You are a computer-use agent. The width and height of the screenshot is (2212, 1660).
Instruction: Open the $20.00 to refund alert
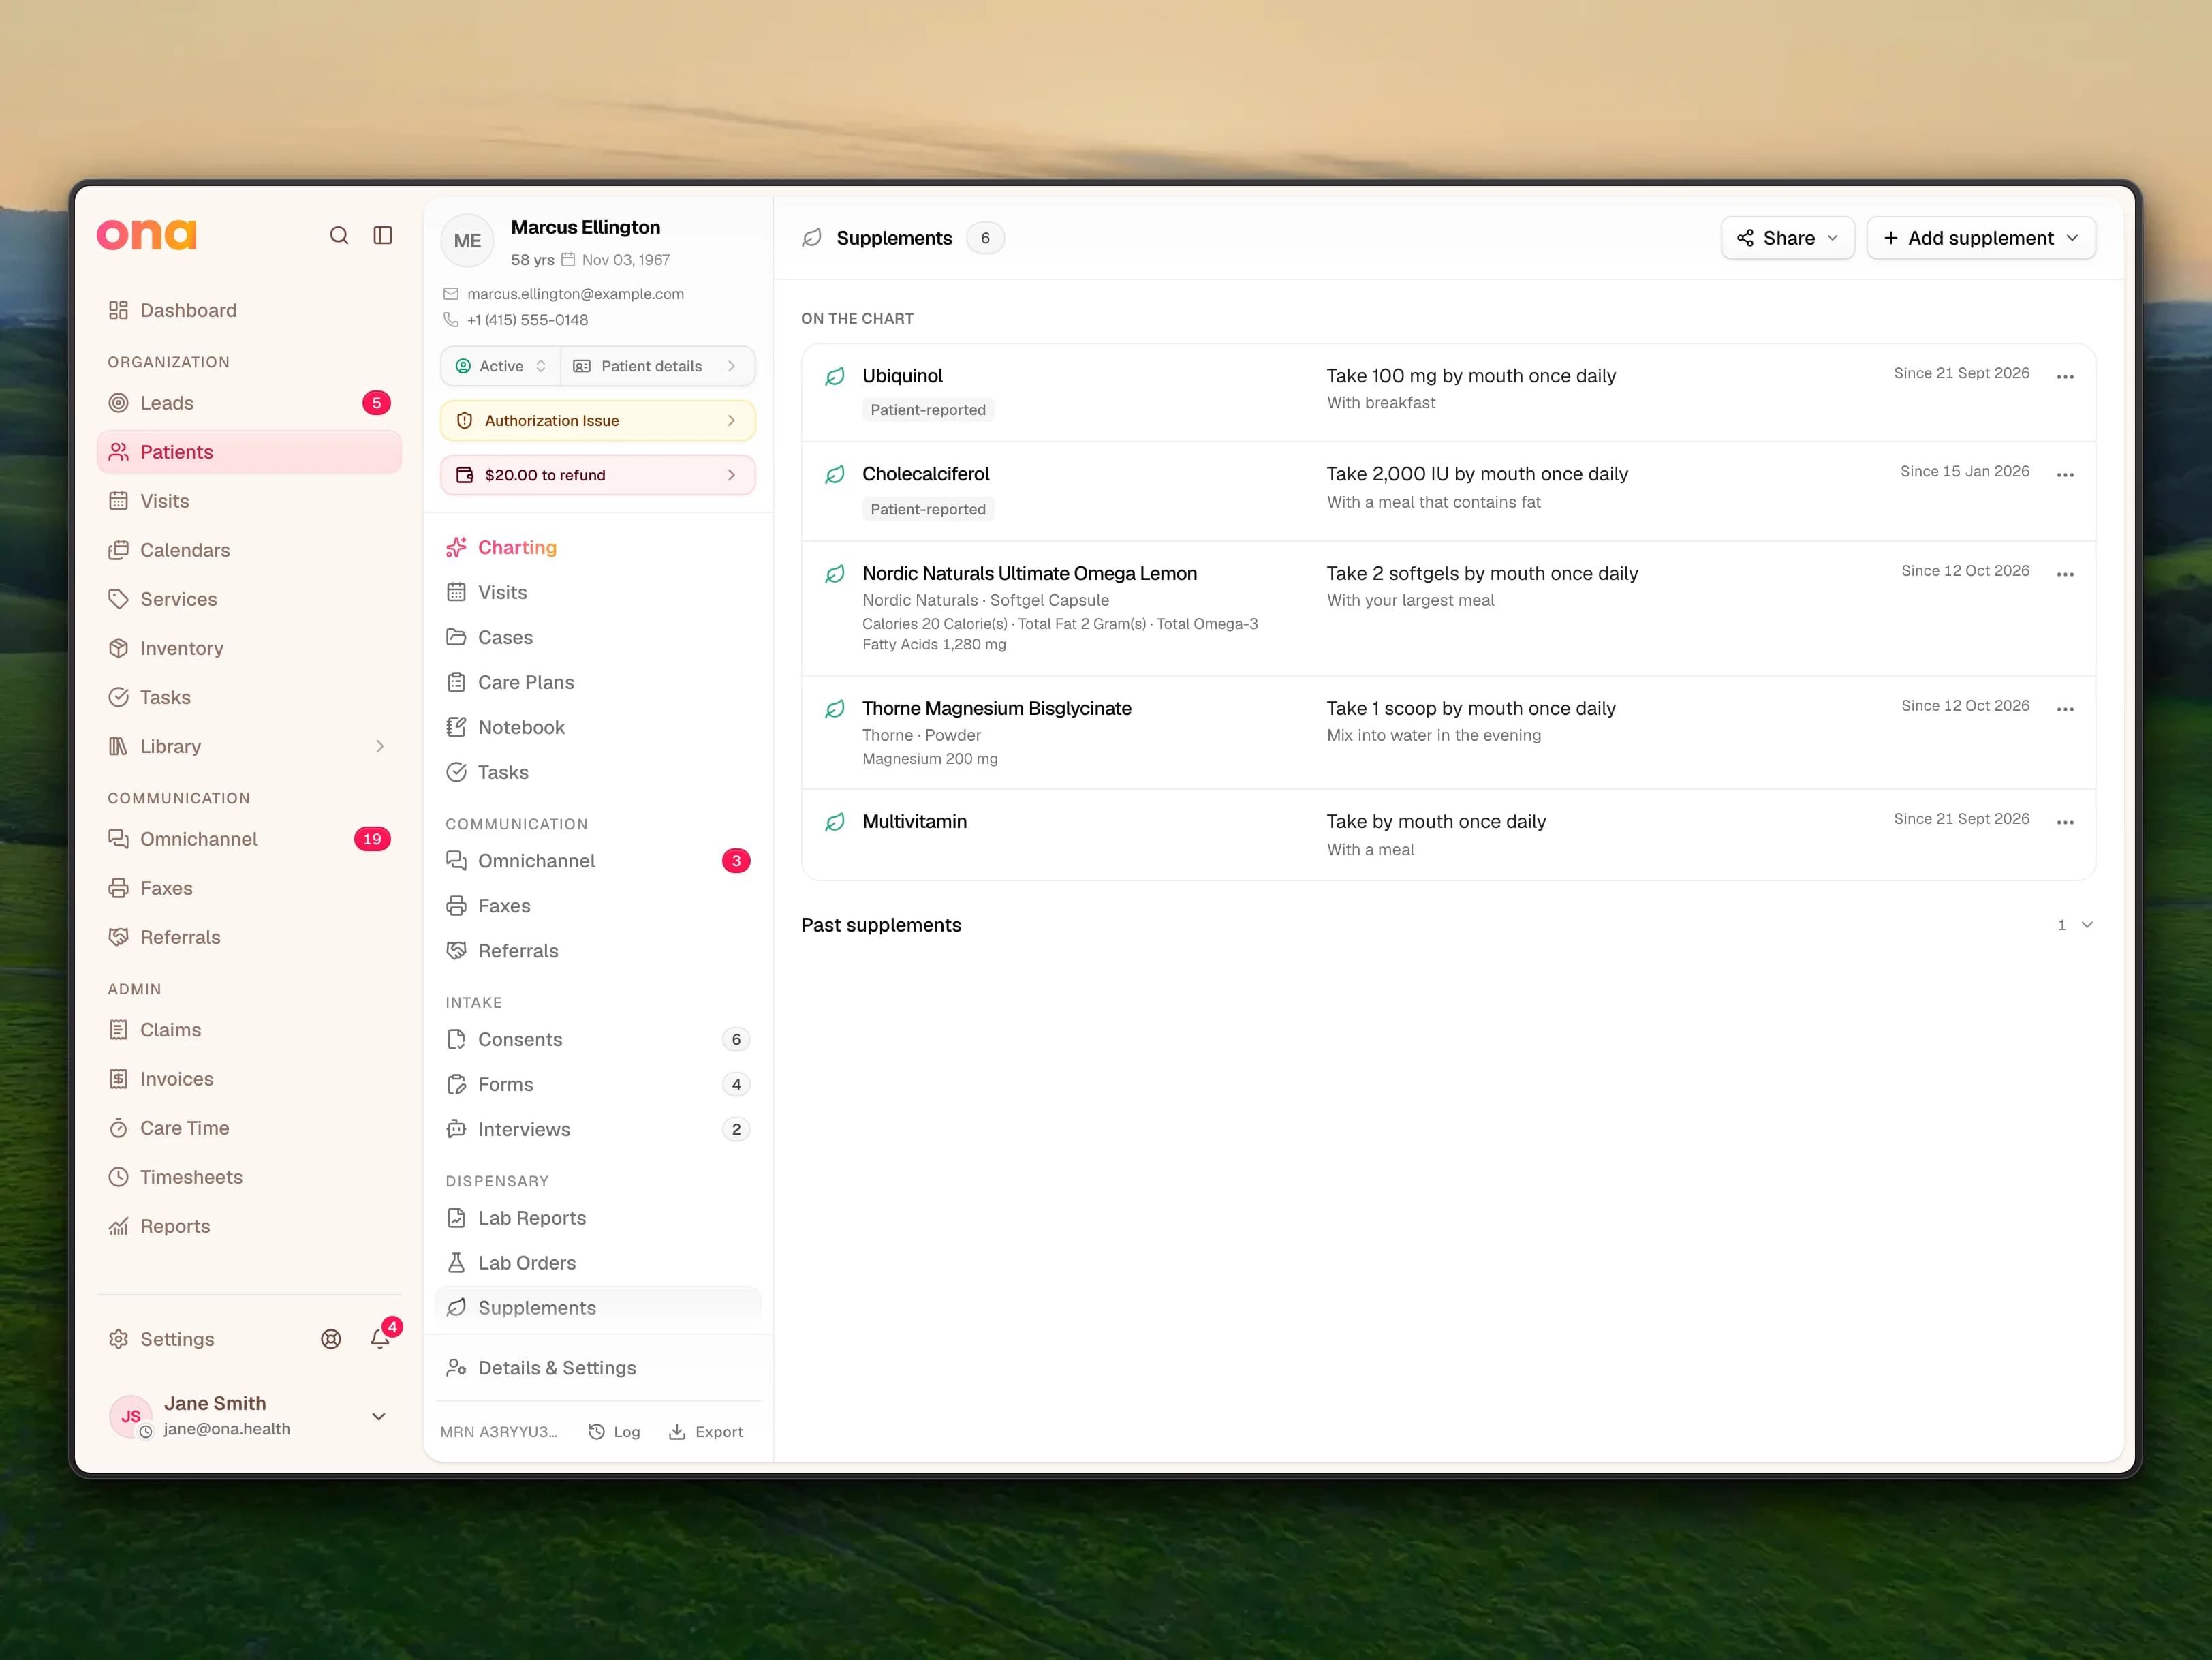coord(598,475)
